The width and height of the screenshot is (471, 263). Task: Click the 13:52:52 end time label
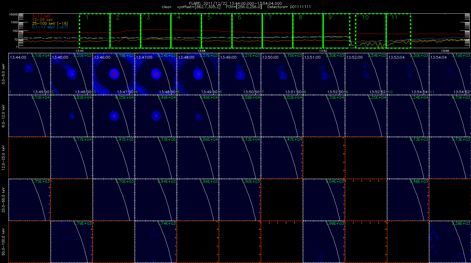click(378, 92)
